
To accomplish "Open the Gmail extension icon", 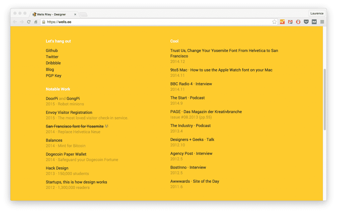I will [x=290, y=22].
